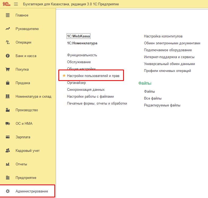Viewport: 208px width, 198px height.
Task: Open Номенклатура и склад section
Action: 33,97
